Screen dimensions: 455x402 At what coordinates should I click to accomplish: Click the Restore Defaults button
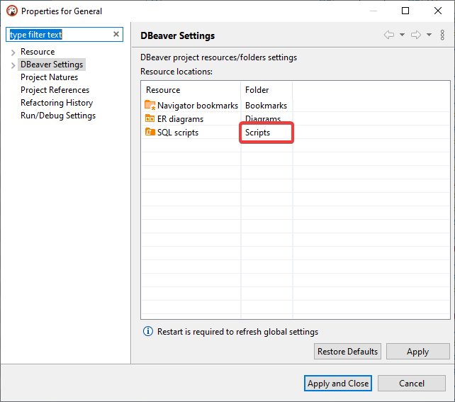click(347, 352)
